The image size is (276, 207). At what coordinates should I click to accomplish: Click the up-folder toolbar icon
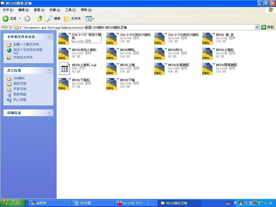point(40,19)
